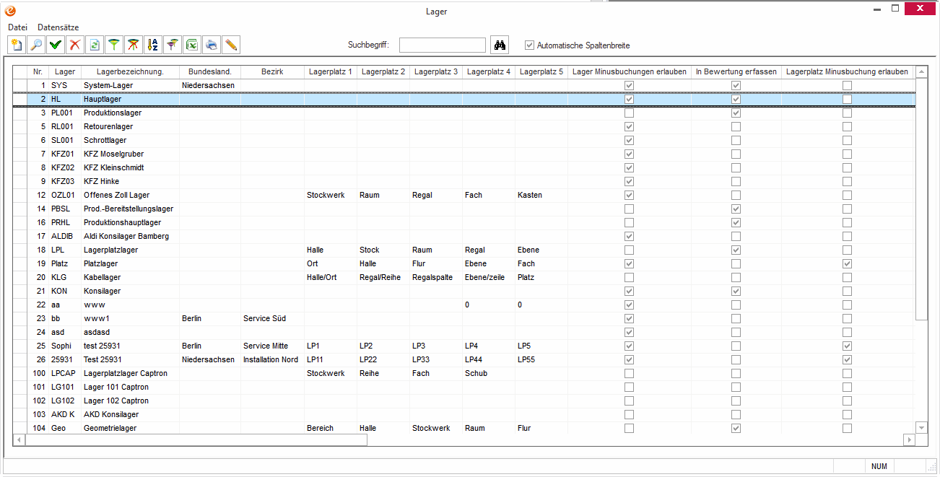Click the vertical scrollbar thumb of the table
Image resolution: width=940 pixels, height=477 pixels.
click(x=921, y=198)
